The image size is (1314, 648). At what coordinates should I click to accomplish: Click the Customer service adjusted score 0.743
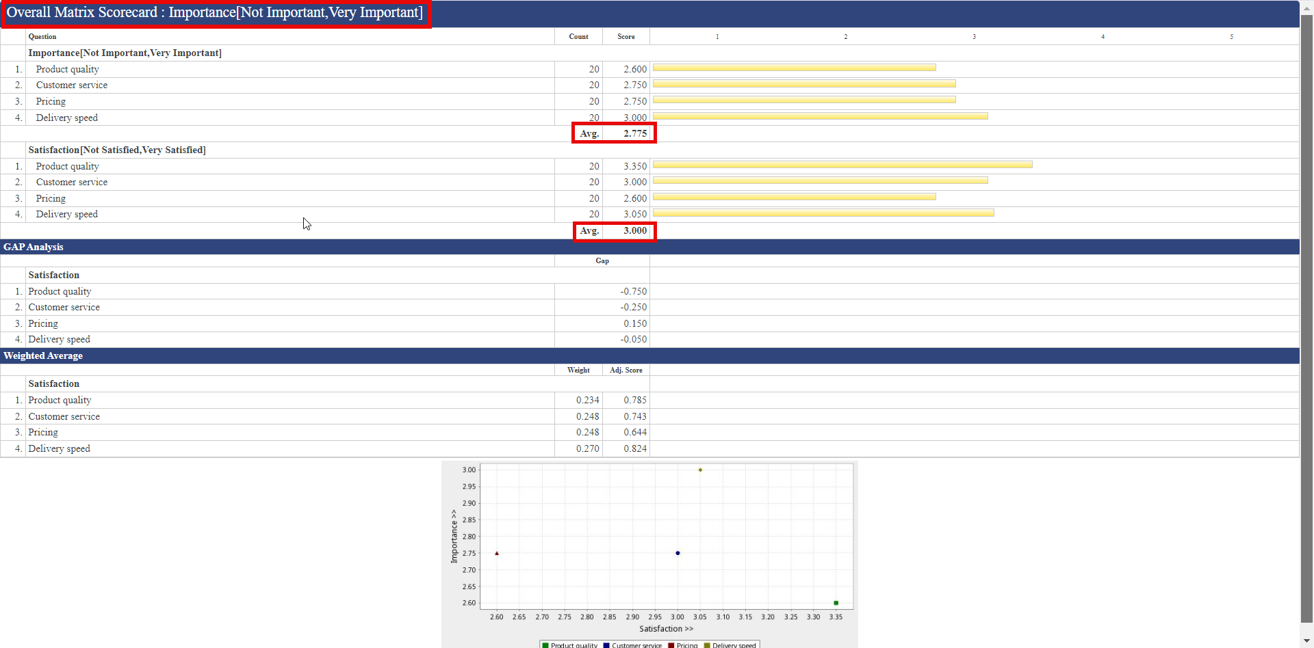(x=635, y=416)
